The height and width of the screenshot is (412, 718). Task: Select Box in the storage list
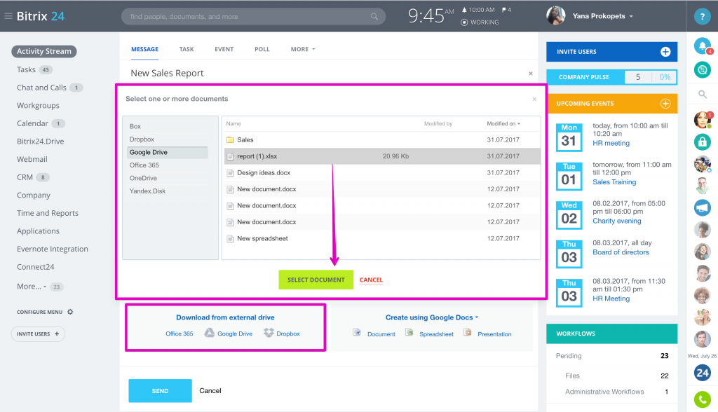click(x=135, y=126)
